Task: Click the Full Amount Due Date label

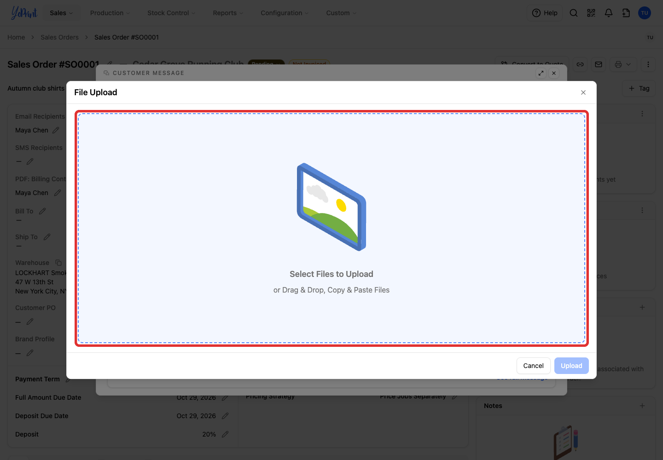Action: pyautogui.click(x=48, y=397)
